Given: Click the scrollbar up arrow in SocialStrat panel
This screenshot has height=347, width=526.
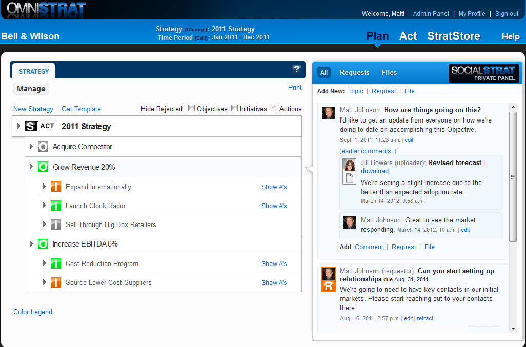Looking at the screenshot, I should (513, 107).
